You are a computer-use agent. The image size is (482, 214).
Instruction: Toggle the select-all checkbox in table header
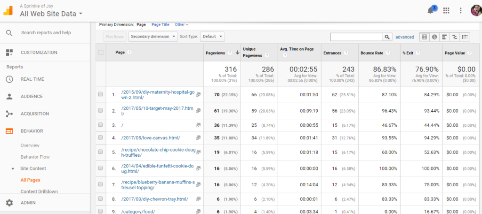click(101, 53)
